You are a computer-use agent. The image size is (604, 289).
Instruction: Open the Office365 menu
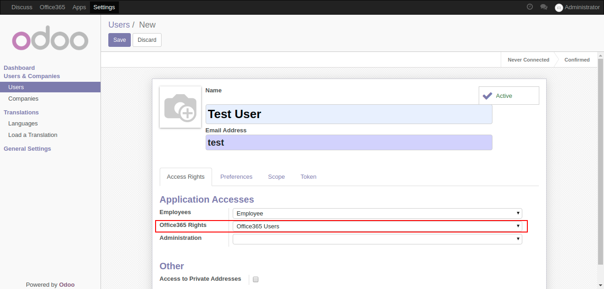[52, 7]
